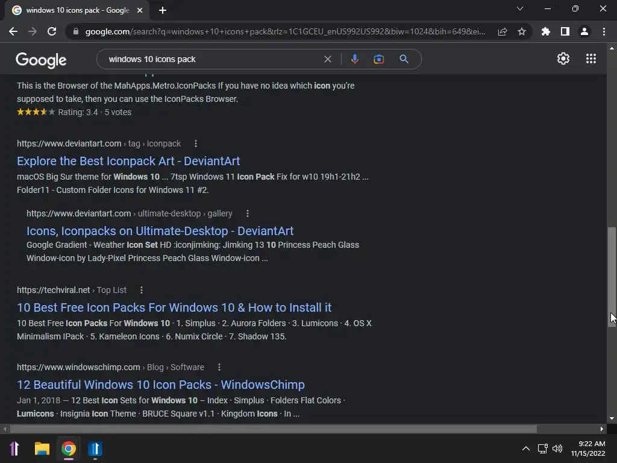Open the tab search dropdown arrow
Viewport: 617px width, 463px height.
click(x=520, y=8)
